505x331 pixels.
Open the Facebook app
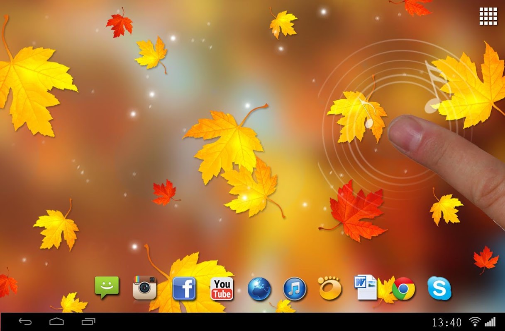pos(184,288)
